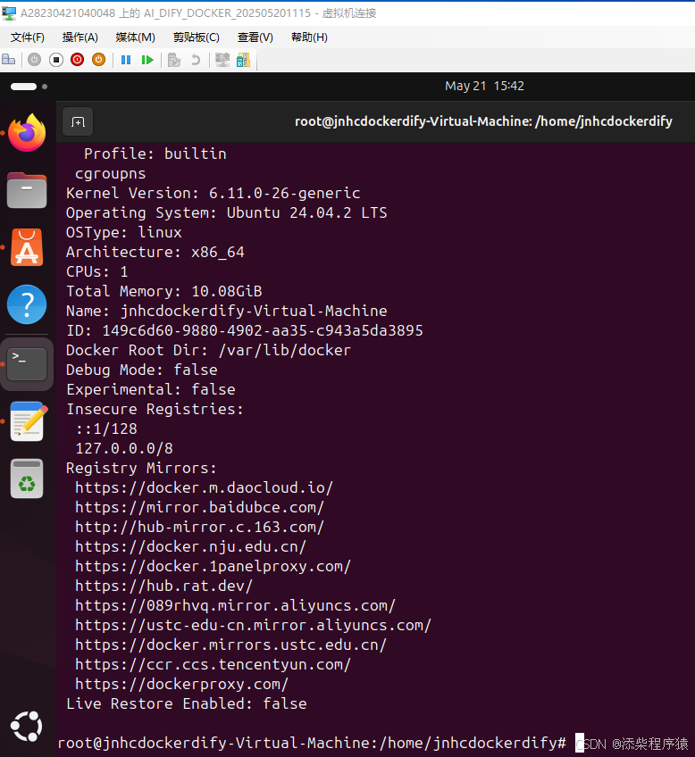Click the terminal title bar path text
Image resolution: width=695 pixels, height=757 pixels.
coord(483,121)
